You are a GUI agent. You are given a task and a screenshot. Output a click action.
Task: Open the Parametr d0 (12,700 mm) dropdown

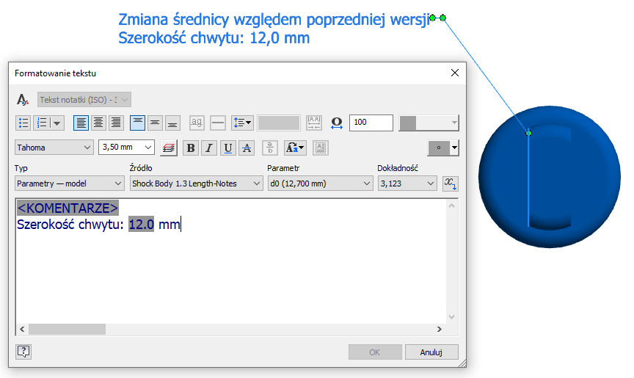[320, 183]
